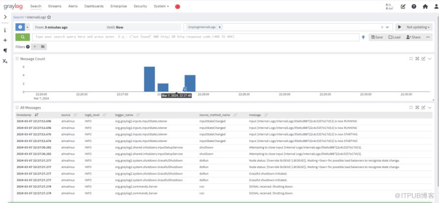439x203 pixels.
Task: Click the Save search button
Action: 377,37
